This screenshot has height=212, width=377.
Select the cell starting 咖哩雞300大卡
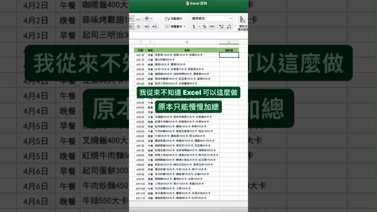pos(187,179)
